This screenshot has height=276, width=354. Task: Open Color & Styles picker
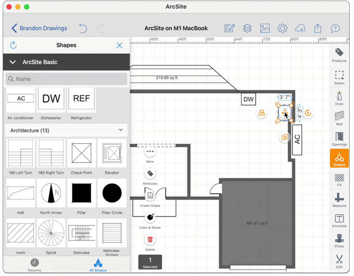(150, 218)
